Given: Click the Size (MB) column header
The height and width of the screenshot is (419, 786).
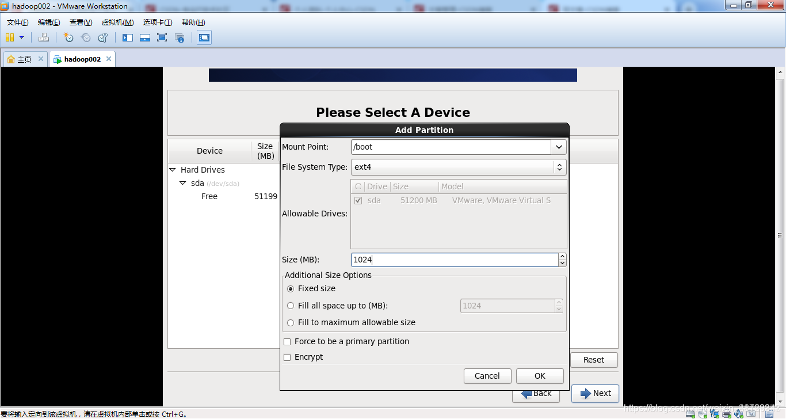Looking at the screenshot, I should (x=265, y=151).
